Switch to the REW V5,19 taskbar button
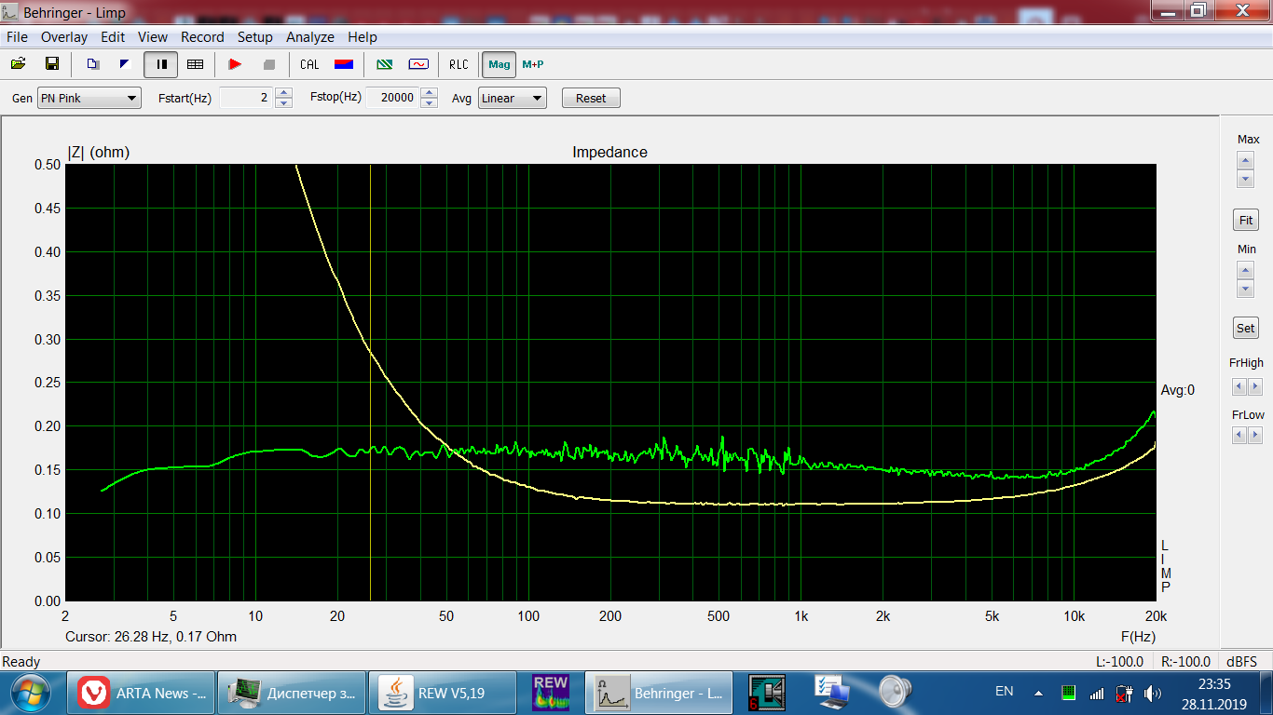 coord(442,693)
